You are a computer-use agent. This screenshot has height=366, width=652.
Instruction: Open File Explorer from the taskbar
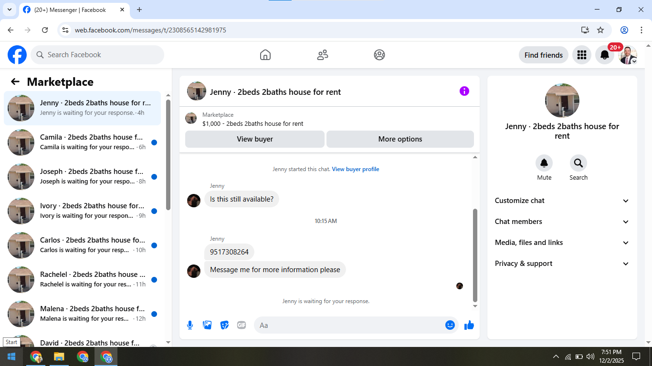59,356
